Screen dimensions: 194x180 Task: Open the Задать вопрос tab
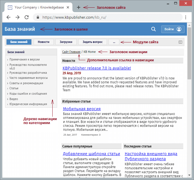[92, 42]
